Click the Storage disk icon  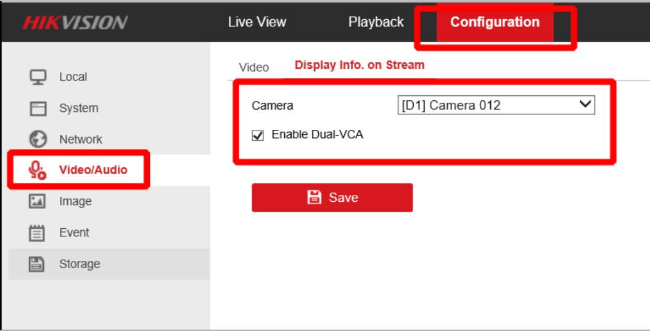coord(38,265)
